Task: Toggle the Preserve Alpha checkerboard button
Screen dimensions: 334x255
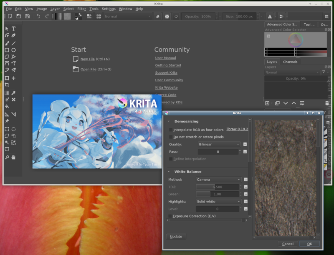Action: (167, 16)
